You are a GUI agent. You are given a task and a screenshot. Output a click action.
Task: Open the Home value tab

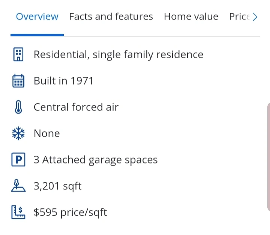pyautogui.click(x=191, y=17)
